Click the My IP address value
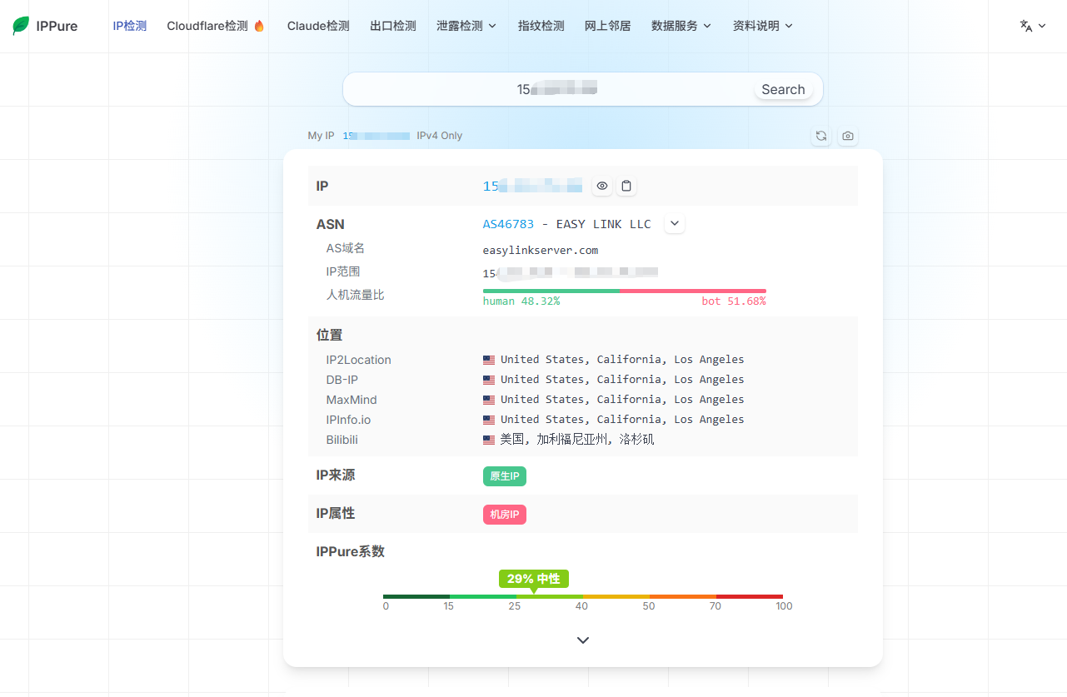Viewport: 1067px width, 697px height. 376,136
